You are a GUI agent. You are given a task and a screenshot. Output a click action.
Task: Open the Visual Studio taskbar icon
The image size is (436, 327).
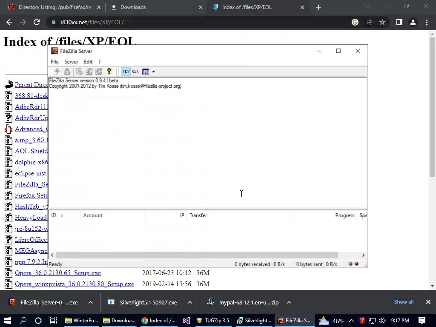click(186, 321)
